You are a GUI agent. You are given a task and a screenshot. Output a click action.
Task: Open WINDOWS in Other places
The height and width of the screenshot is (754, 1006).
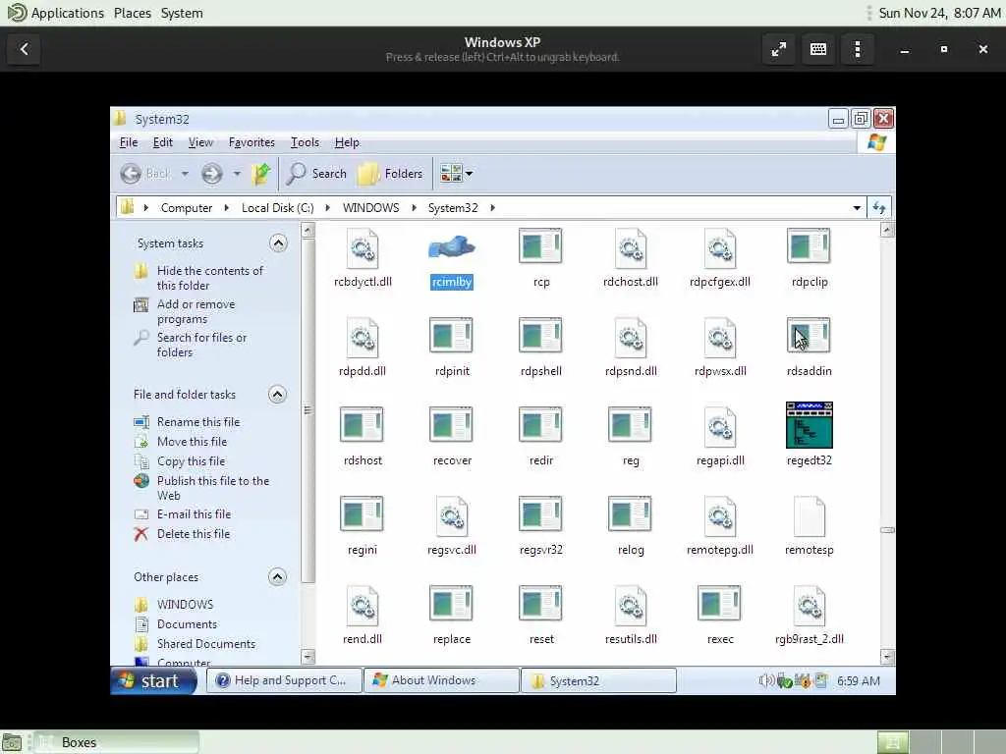click(185, 605)
